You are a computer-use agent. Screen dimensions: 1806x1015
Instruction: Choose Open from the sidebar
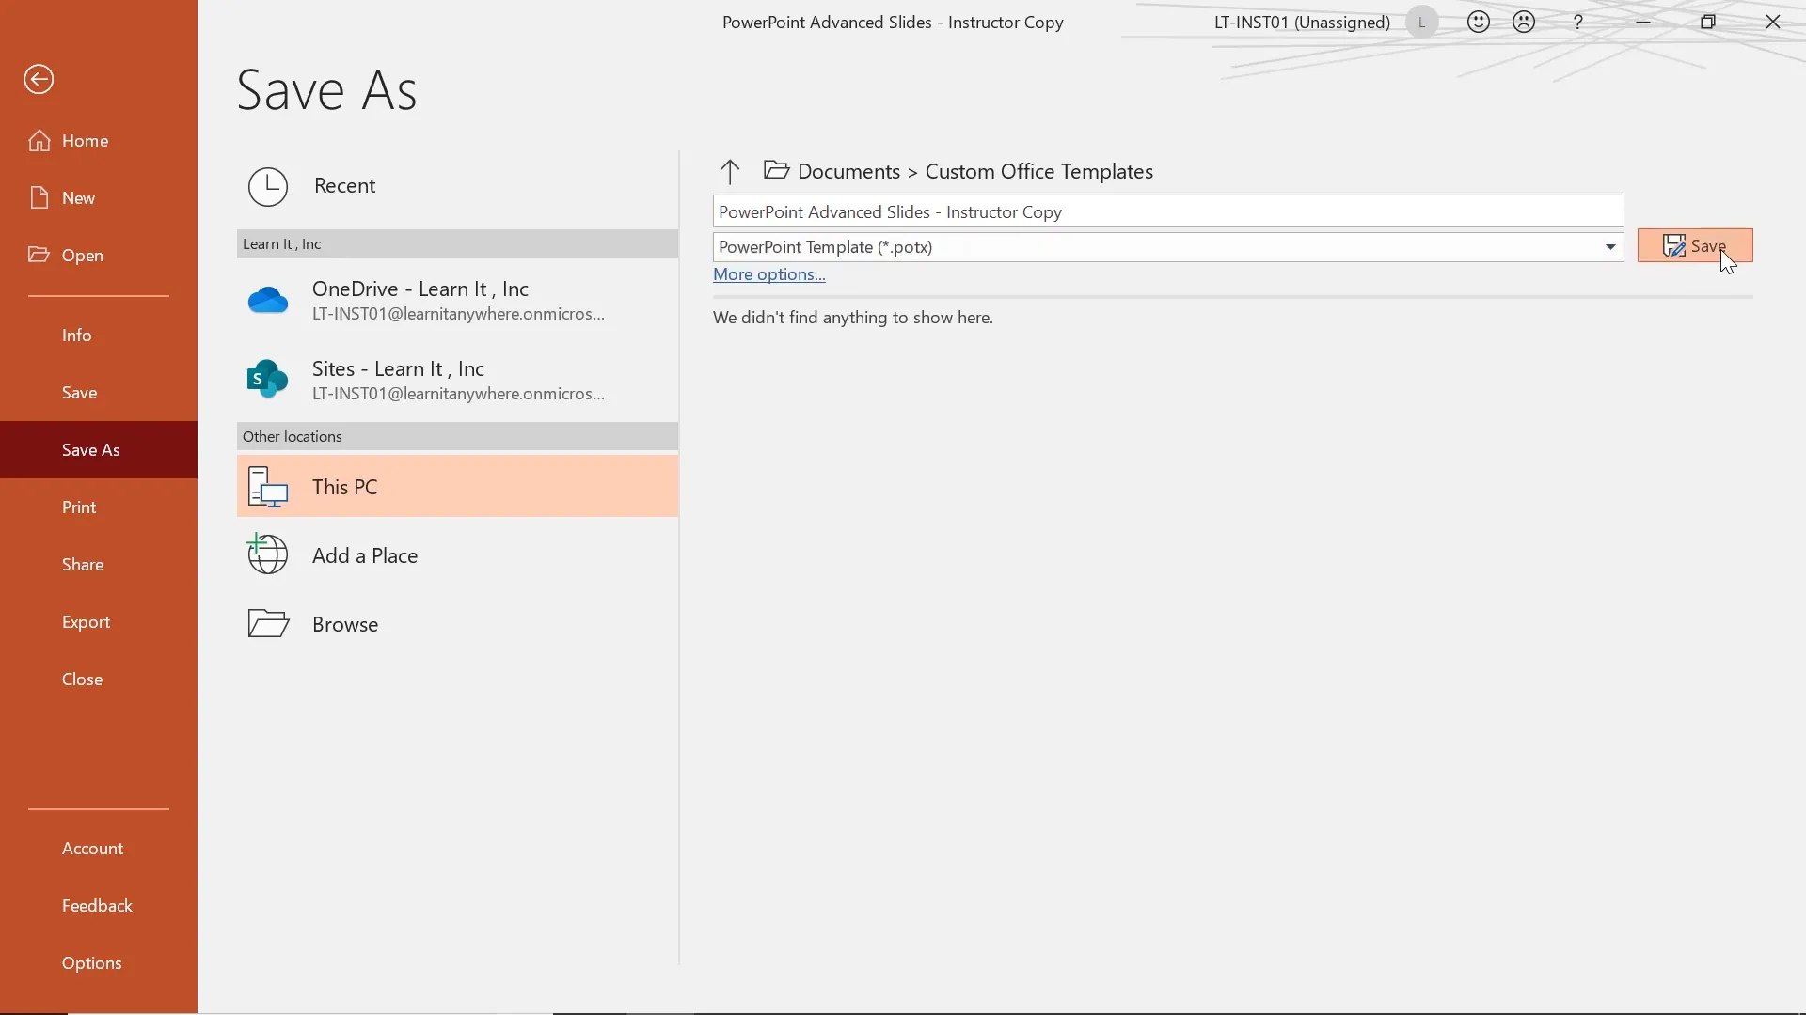99,256
